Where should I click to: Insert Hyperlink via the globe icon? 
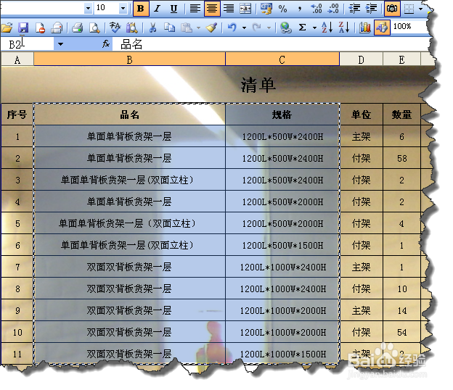(x=285, y=28)
